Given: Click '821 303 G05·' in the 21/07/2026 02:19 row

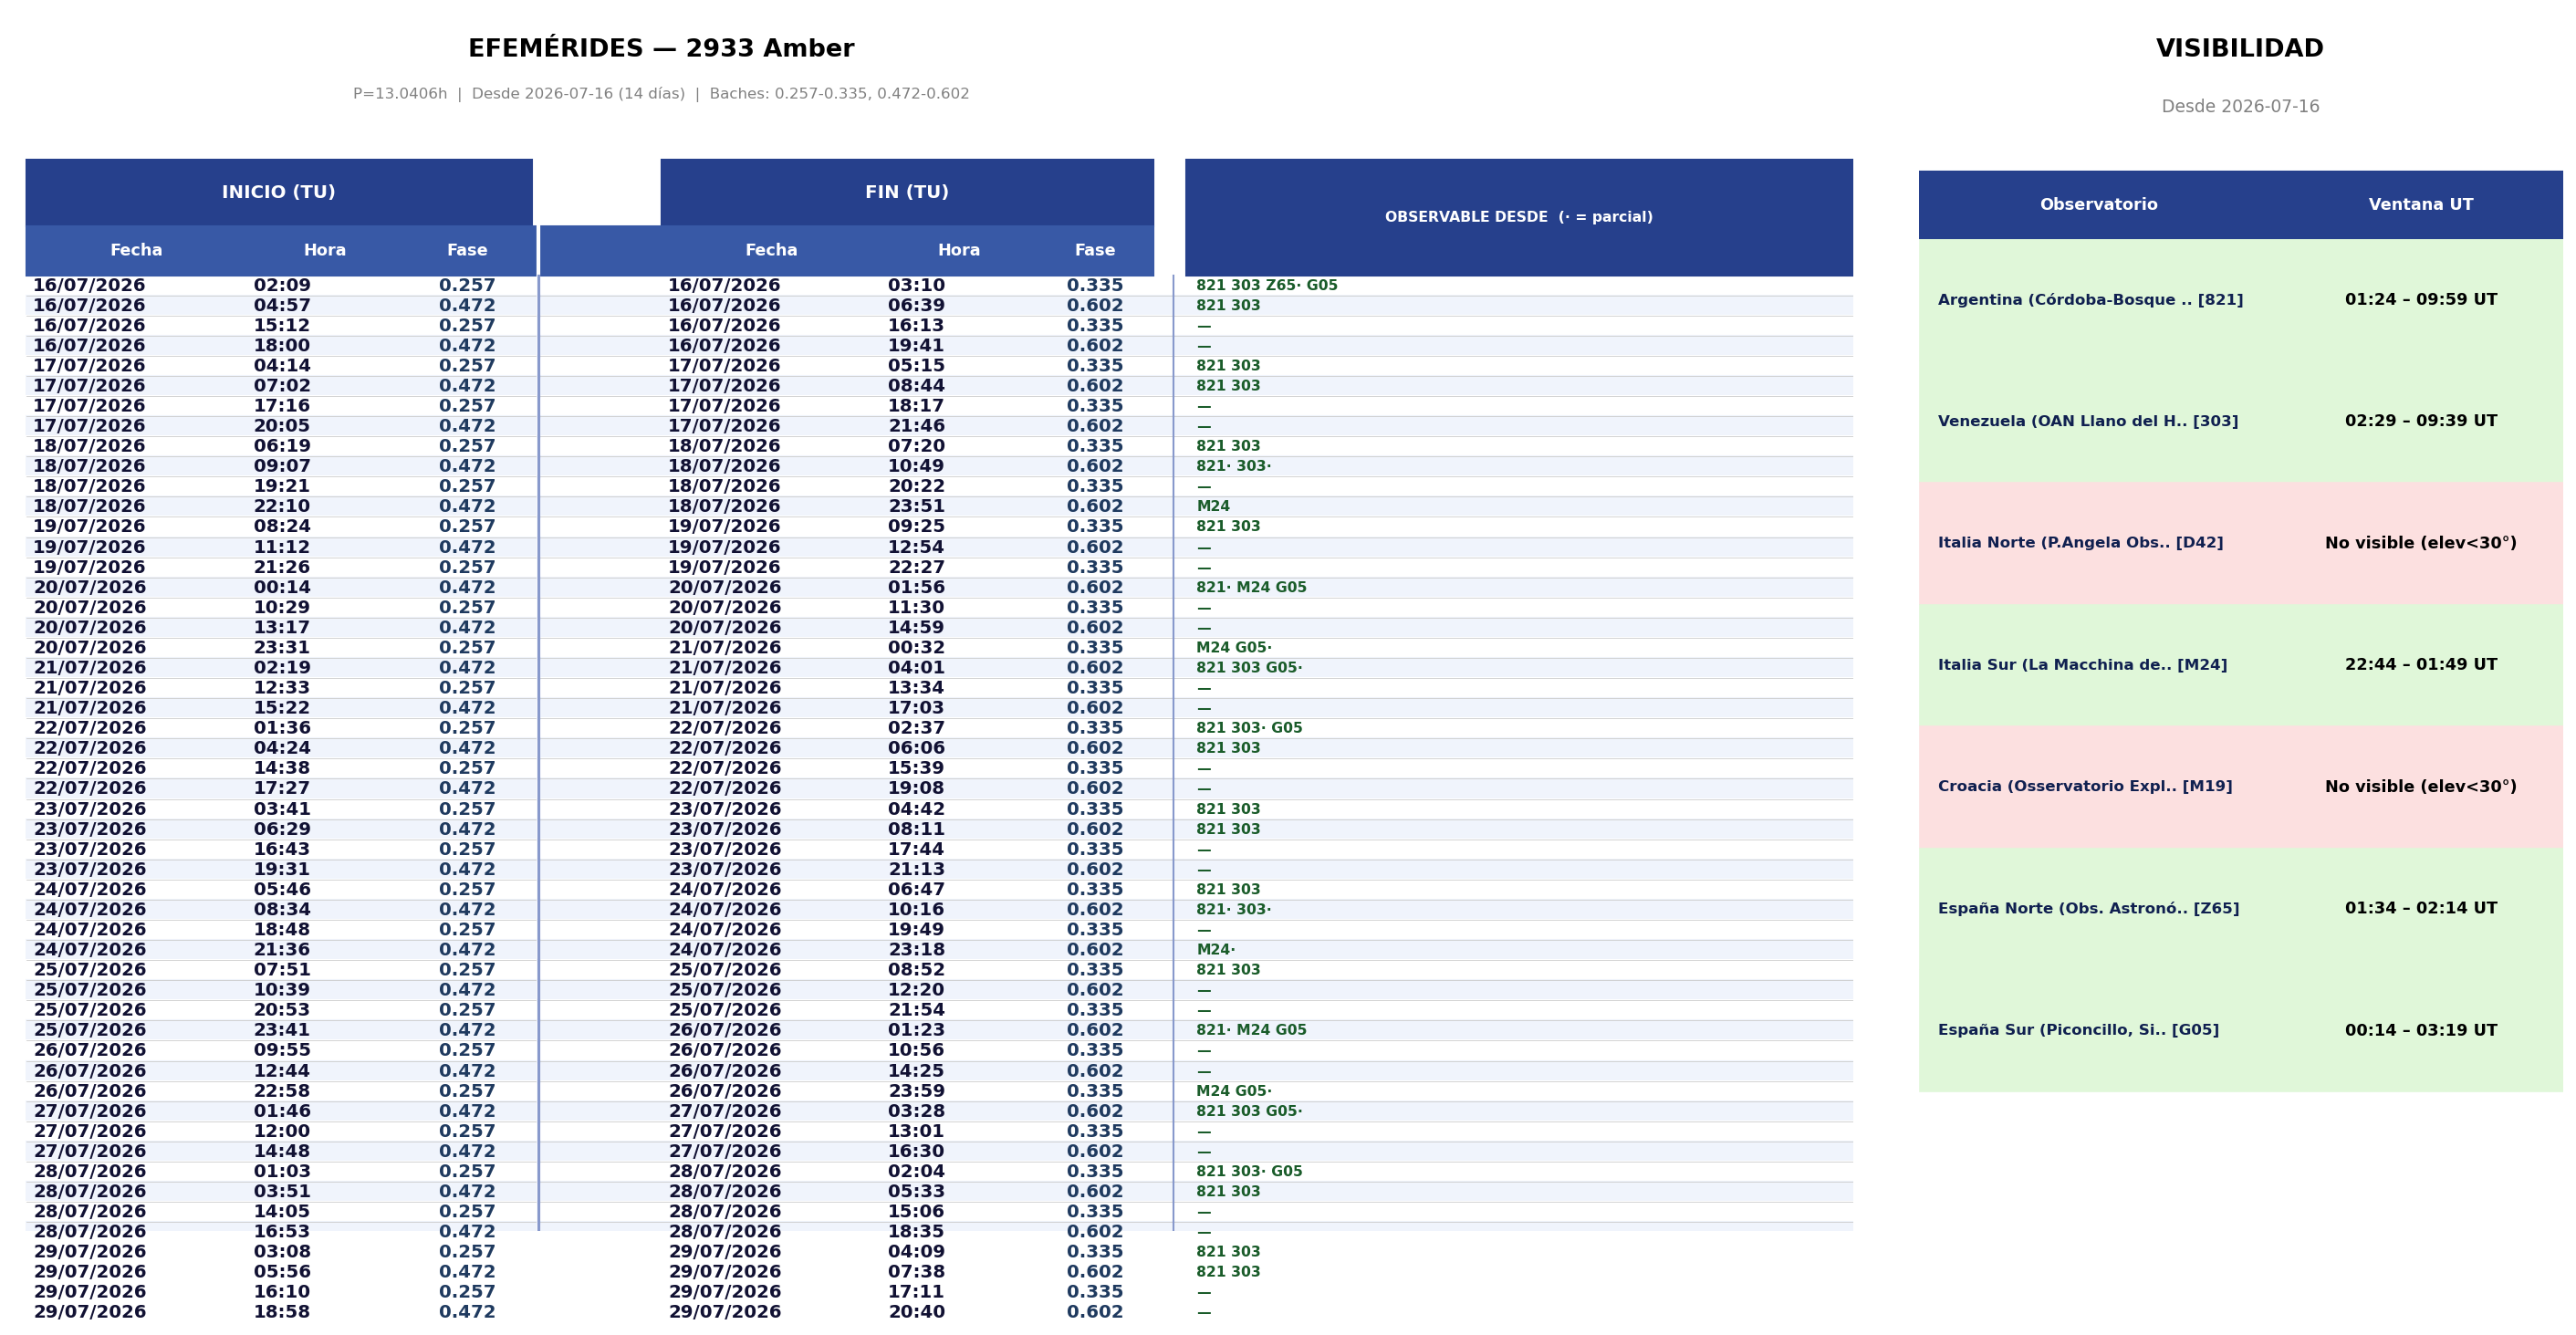Looking at the screenshot, I should (x=1249, y=668).
